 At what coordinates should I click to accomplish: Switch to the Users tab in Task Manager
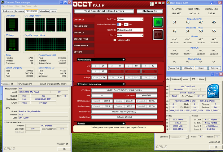pos(53,11)
